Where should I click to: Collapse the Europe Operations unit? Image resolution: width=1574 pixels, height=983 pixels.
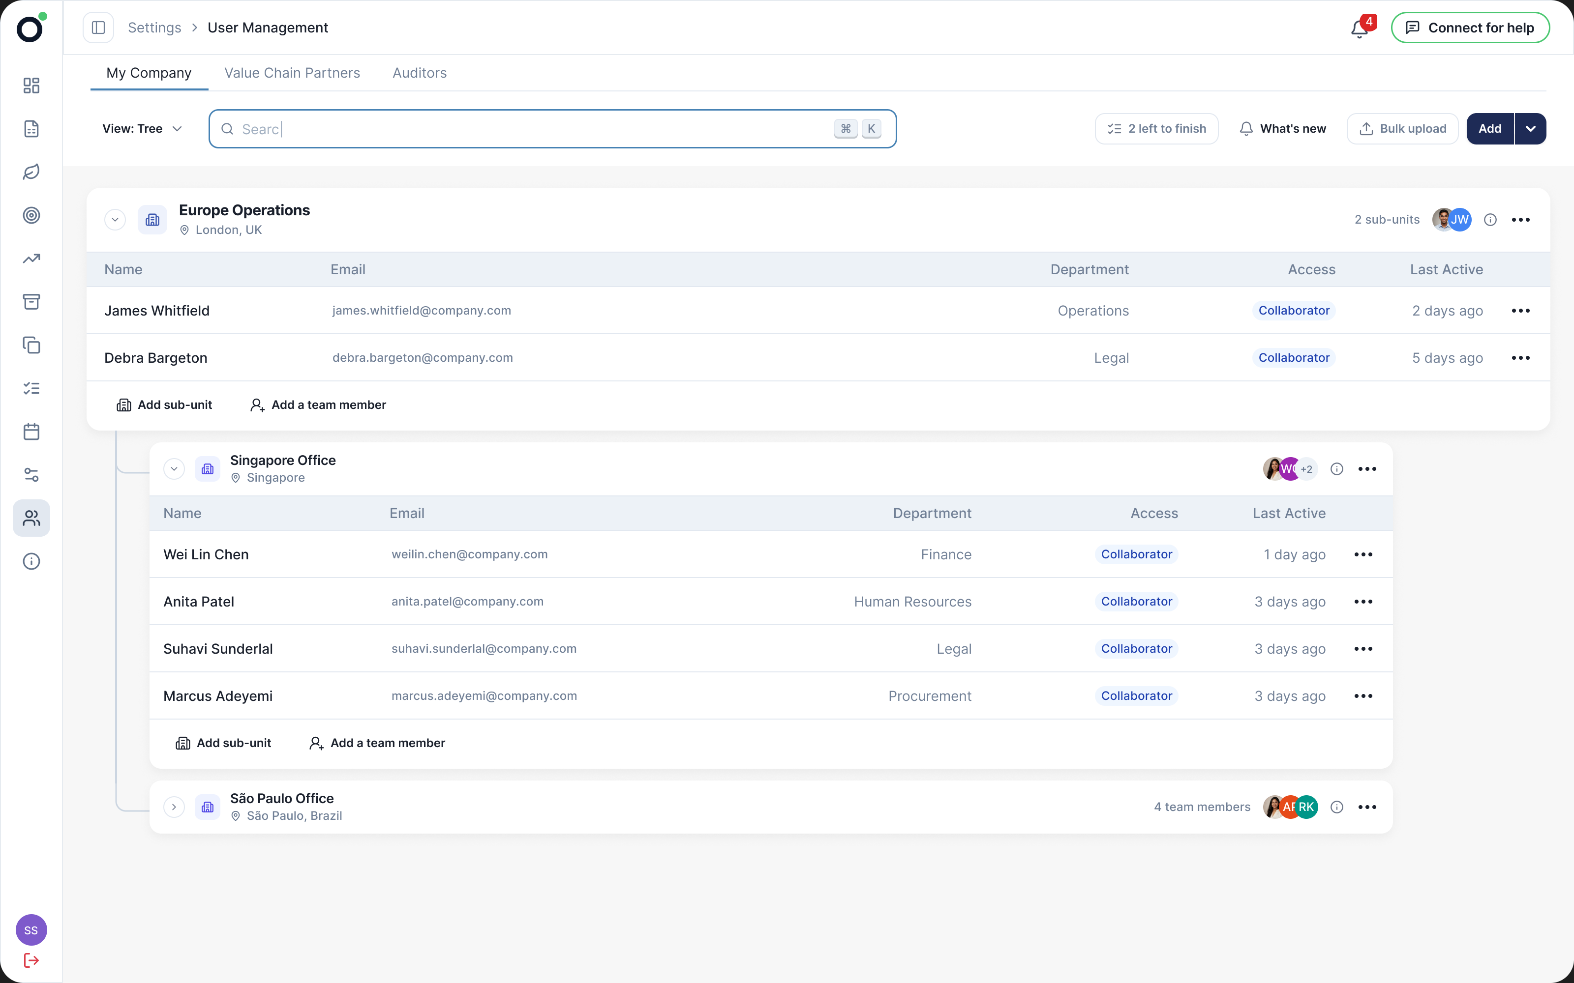pyautogui.click(x=115, y=220)
